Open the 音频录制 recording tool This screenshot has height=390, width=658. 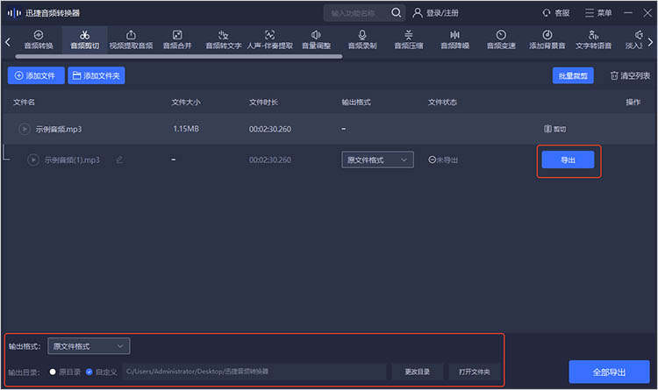click(362, 39)
